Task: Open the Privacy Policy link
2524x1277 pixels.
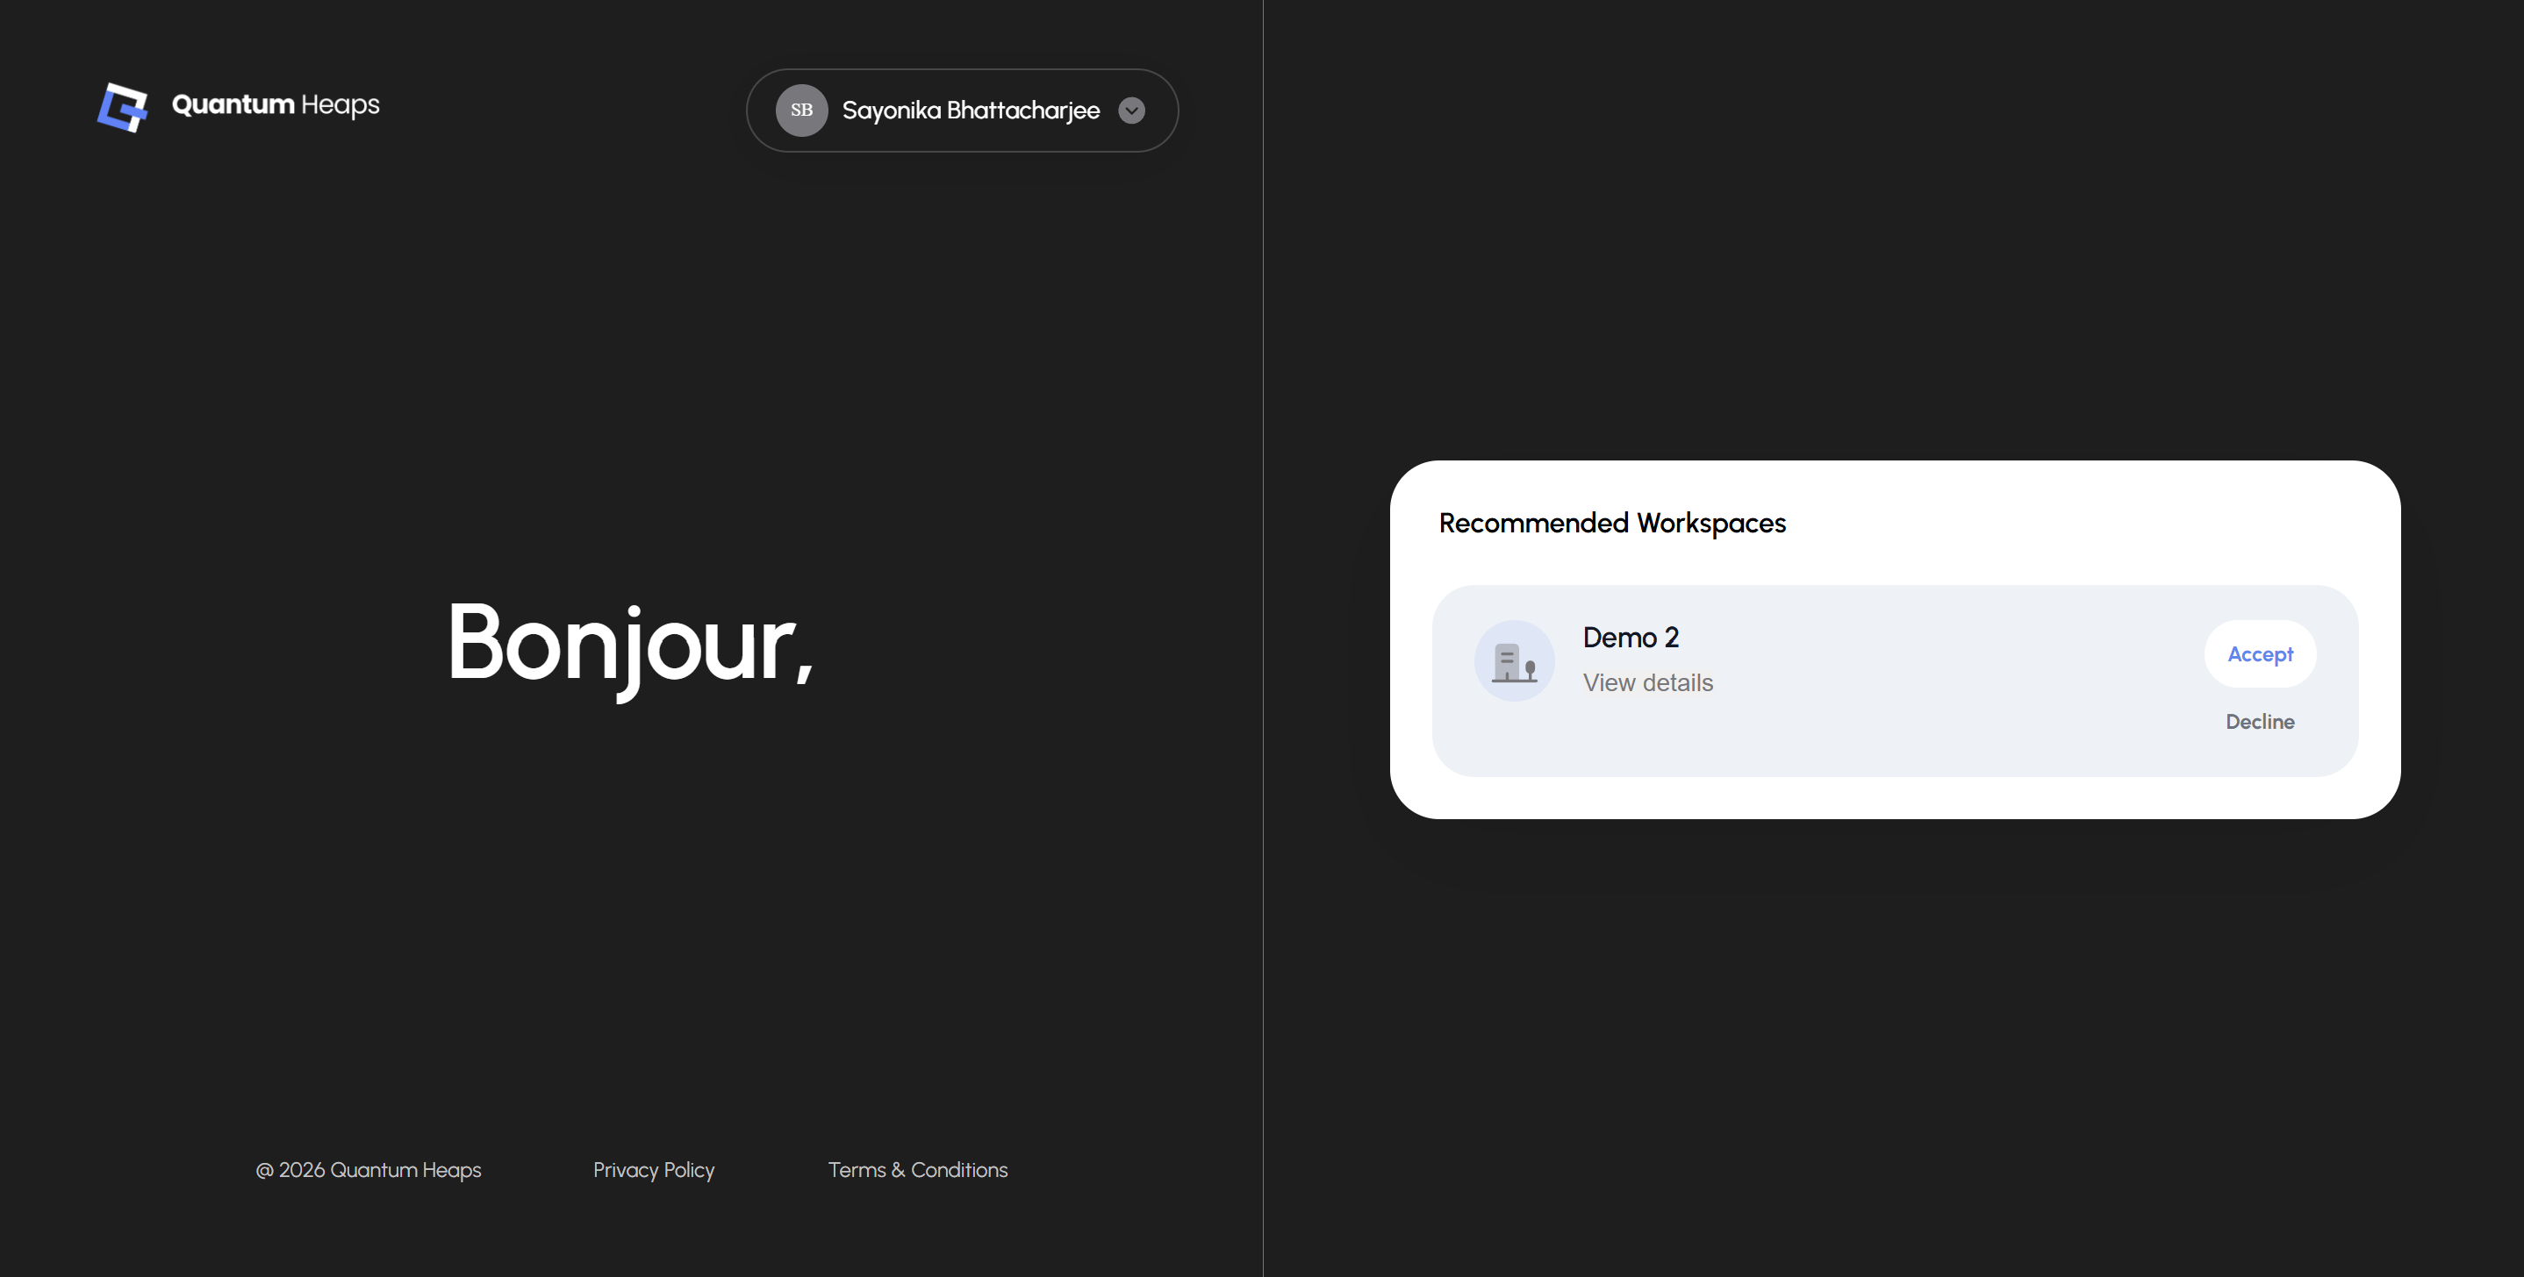Action: point(654,1170)
